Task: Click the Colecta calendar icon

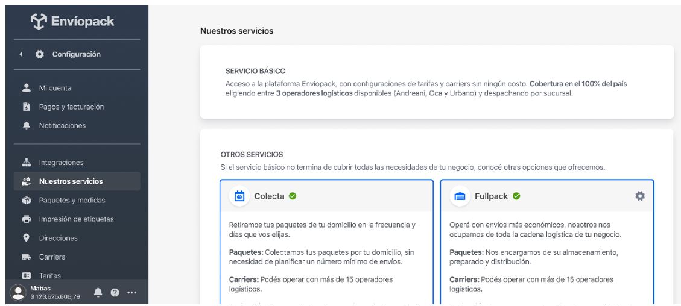Action: tap(239, 196)
